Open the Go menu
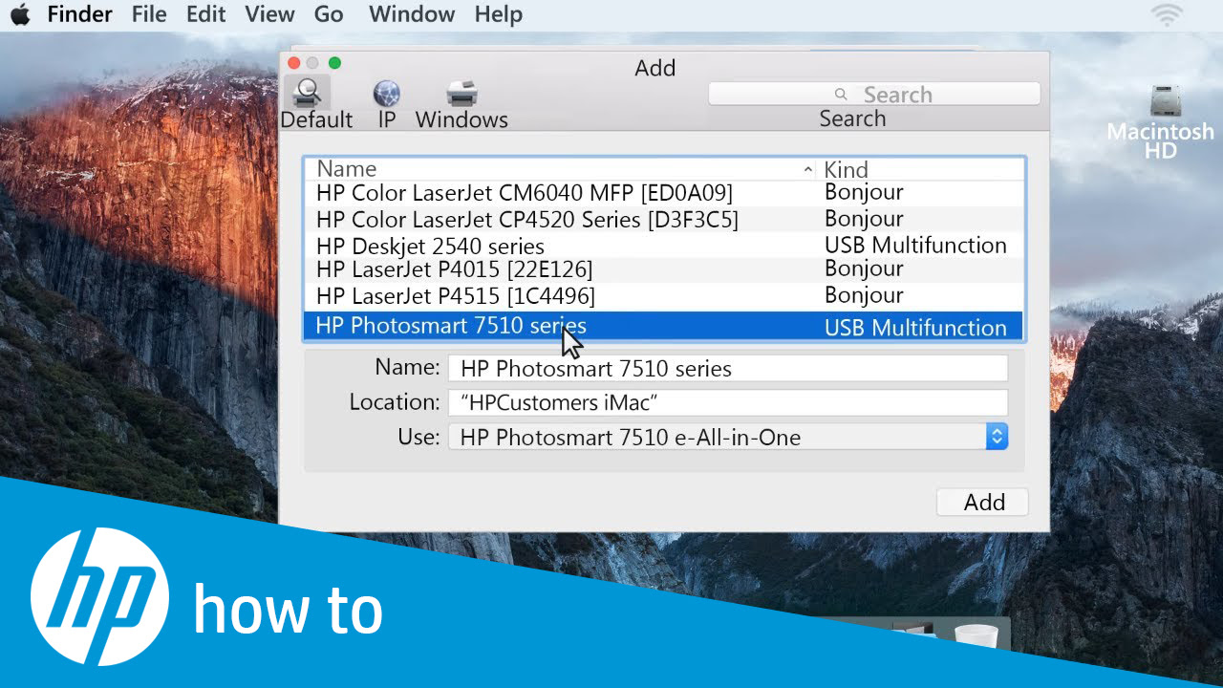Screen dimensions: 1223x688 click(329, 14)
